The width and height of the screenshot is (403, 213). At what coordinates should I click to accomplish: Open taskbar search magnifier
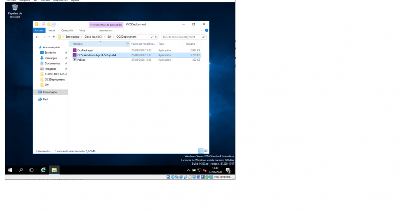(21, 170)
